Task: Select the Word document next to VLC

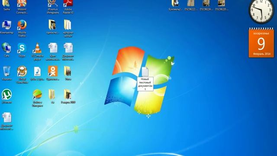Action: click(53, 52)
